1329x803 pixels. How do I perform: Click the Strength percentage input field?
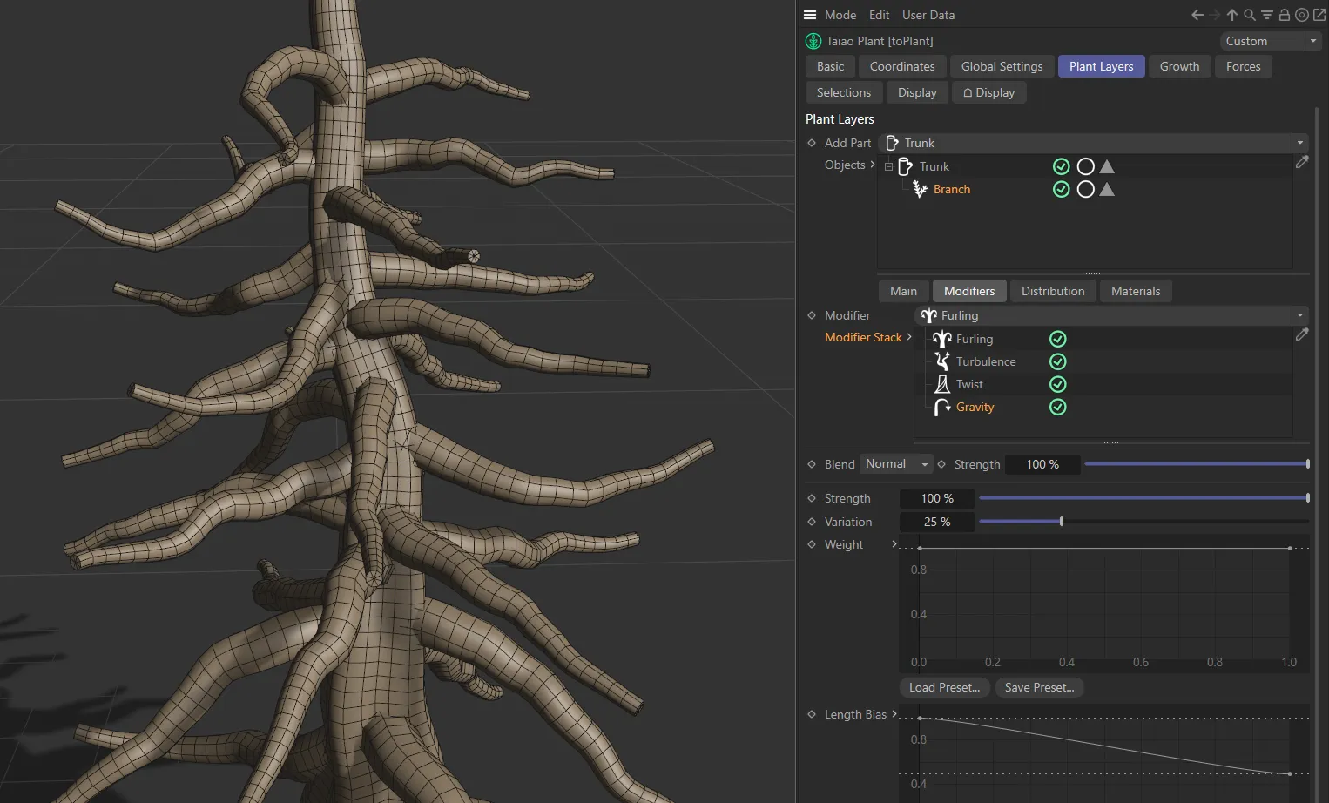(937, 497)
